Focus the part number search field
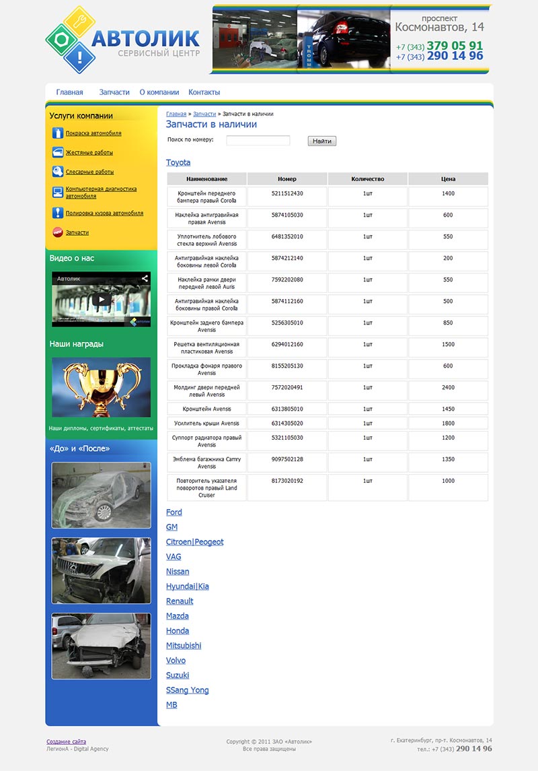The image size is (538, 771). [258, 141]
